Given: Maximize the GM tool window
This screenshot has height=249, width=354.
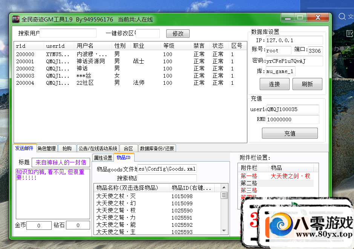Looking at the screenshot, I should click(300, 18).
